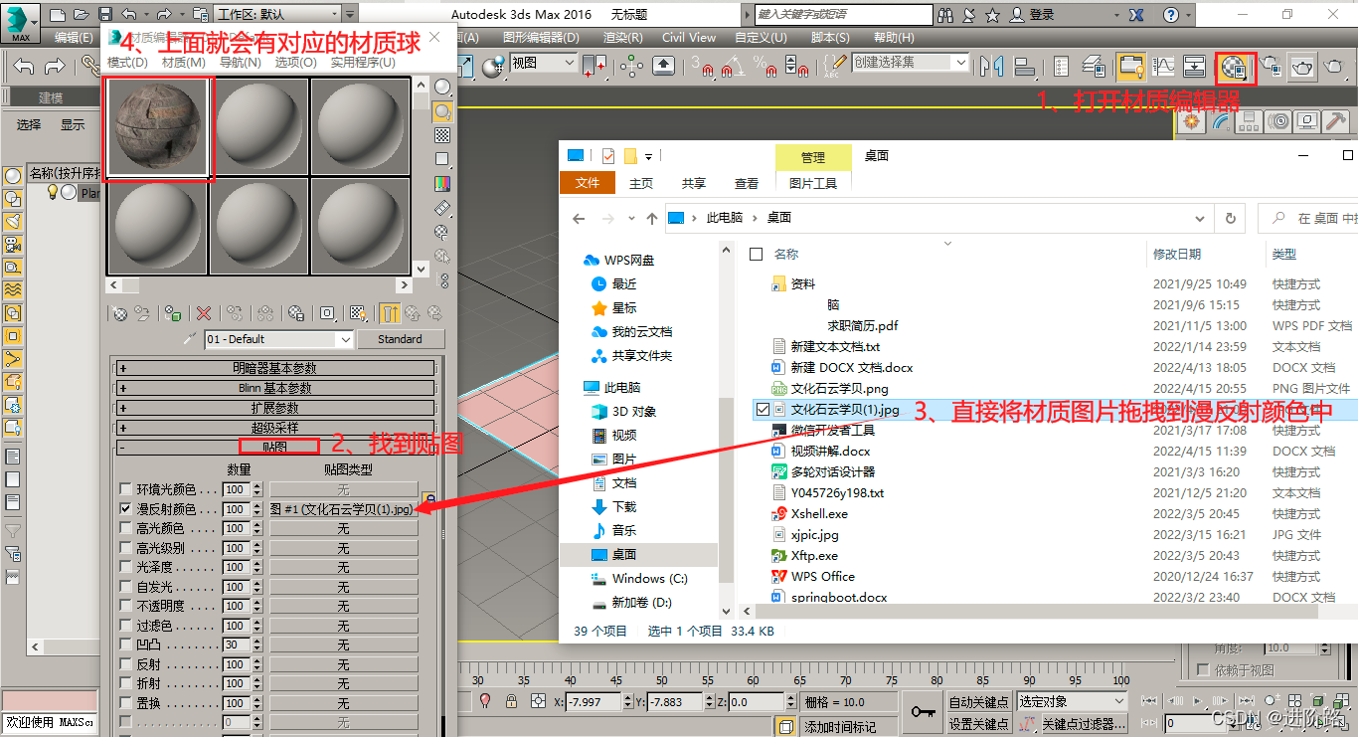Viewport: 1358px width, 737px height.
Task: Enable the 反射 map checkbox
Action: [125, 664]
